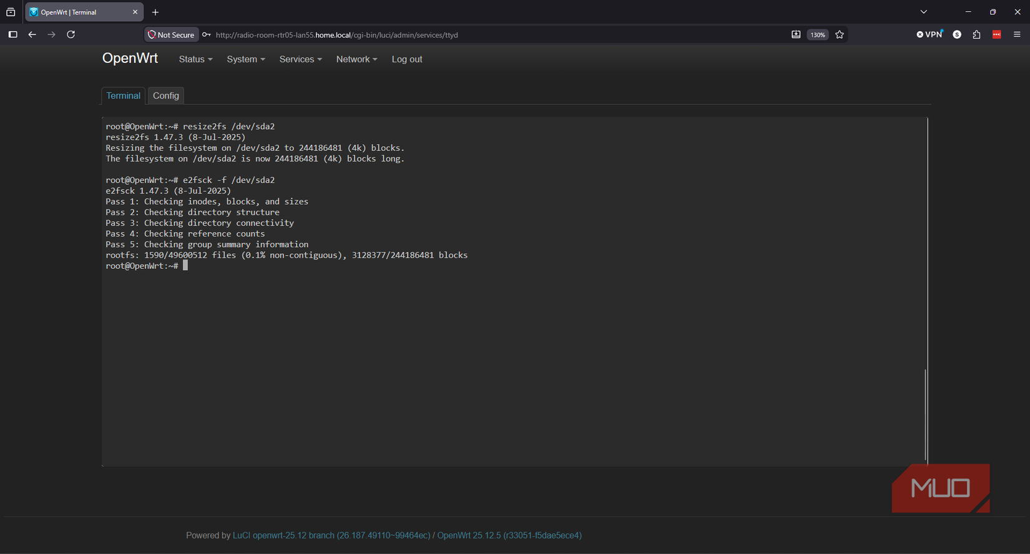The width and height of the screenshot is (1030, 554).
Task: Bookmark this page with the star icon
Action: point(840,35)
